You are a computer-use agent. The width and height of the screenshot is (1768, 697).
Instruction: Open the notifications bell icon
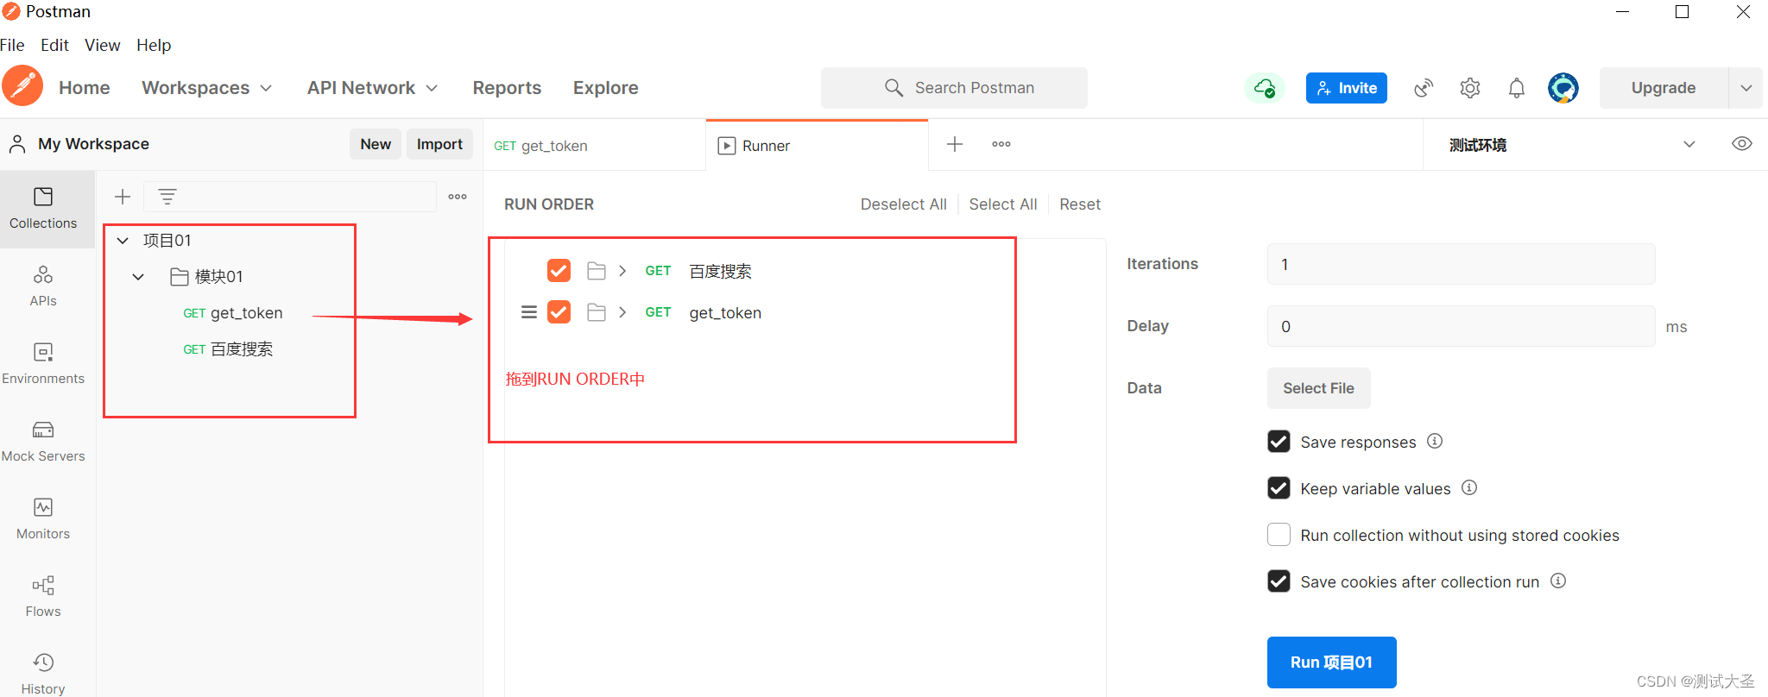coord(1517,88)
